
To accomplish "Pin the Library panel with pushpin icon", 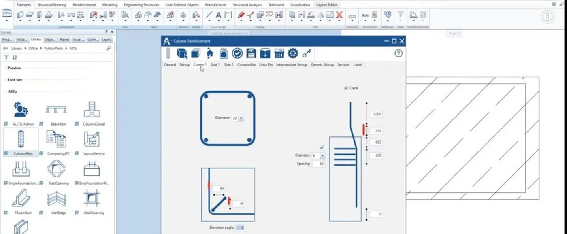I will pyautogui.click(x=107, y=32).
